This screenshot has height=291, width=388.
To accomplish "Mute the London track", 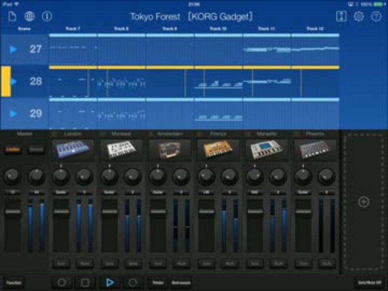I will 84,264.
